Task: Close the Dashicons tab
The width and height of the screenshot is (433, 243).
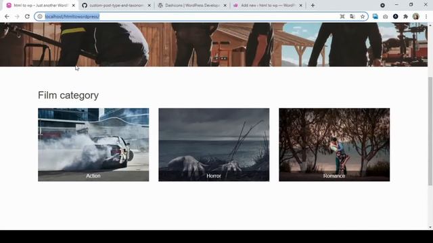Action: coord(225,5)
